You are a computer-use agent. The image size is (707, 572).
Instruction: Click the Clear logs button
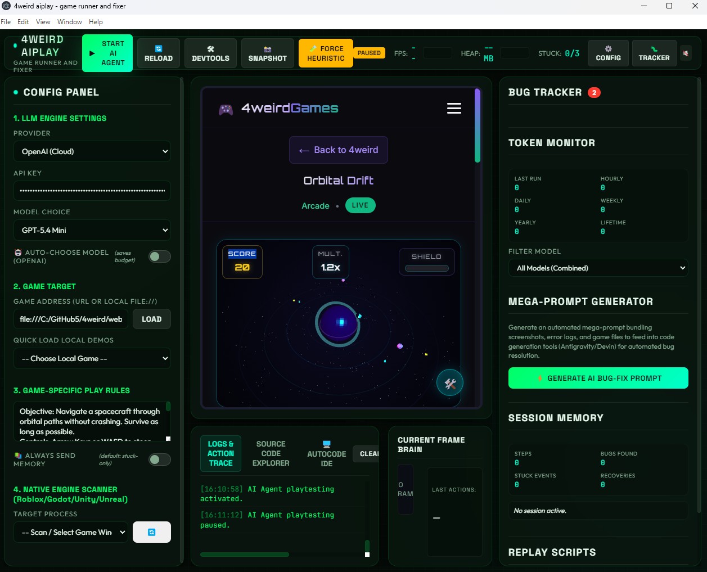[x=367, y=454]
